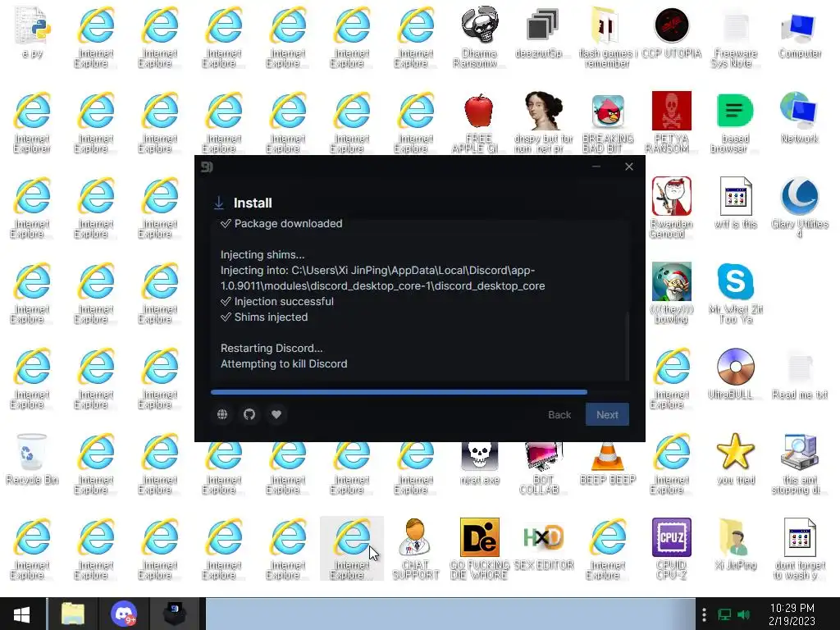Viewport: 840px width, 630px height.
Task: Open Discord from the taskbar
Action: 124,614
